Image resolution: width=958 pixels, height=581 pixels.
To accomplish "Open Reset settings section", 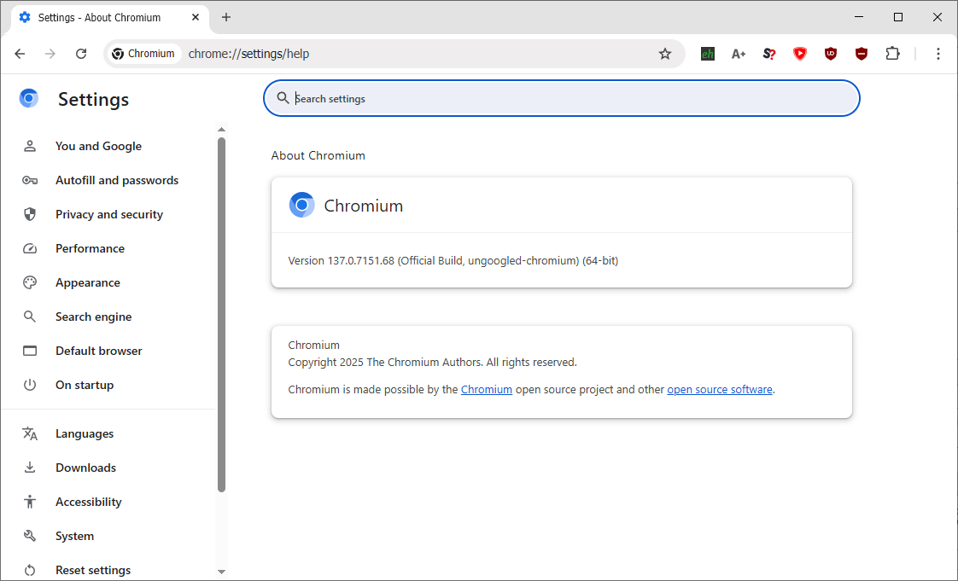I will click(x=93, y=571).
